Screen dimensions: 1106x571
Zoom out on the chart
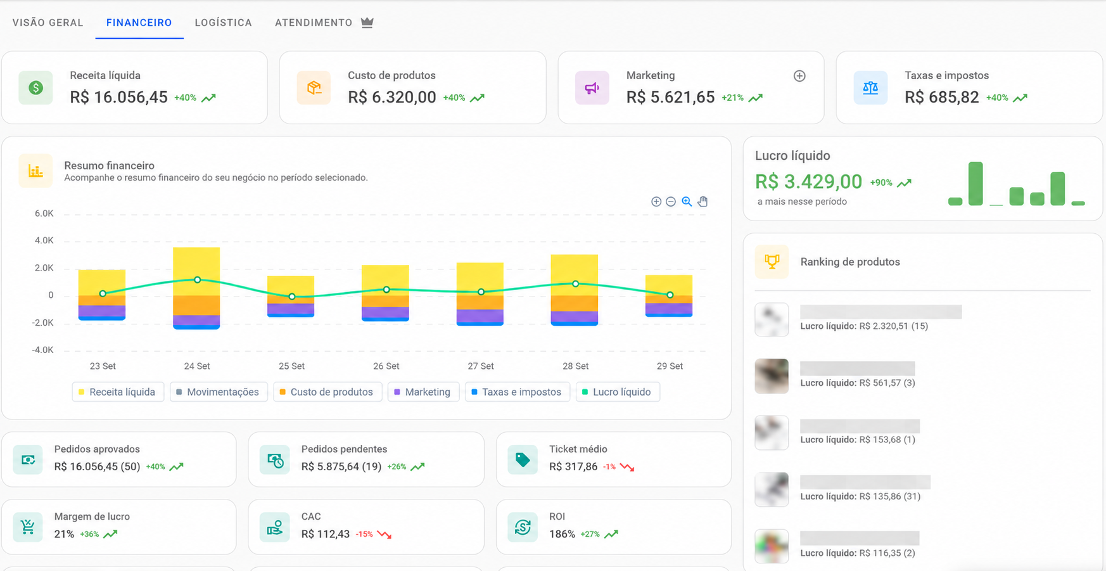coord(671,202)
